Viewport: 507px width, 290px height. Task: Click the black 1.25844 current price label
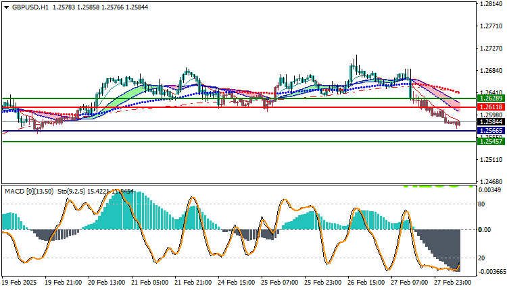(491, 122)
